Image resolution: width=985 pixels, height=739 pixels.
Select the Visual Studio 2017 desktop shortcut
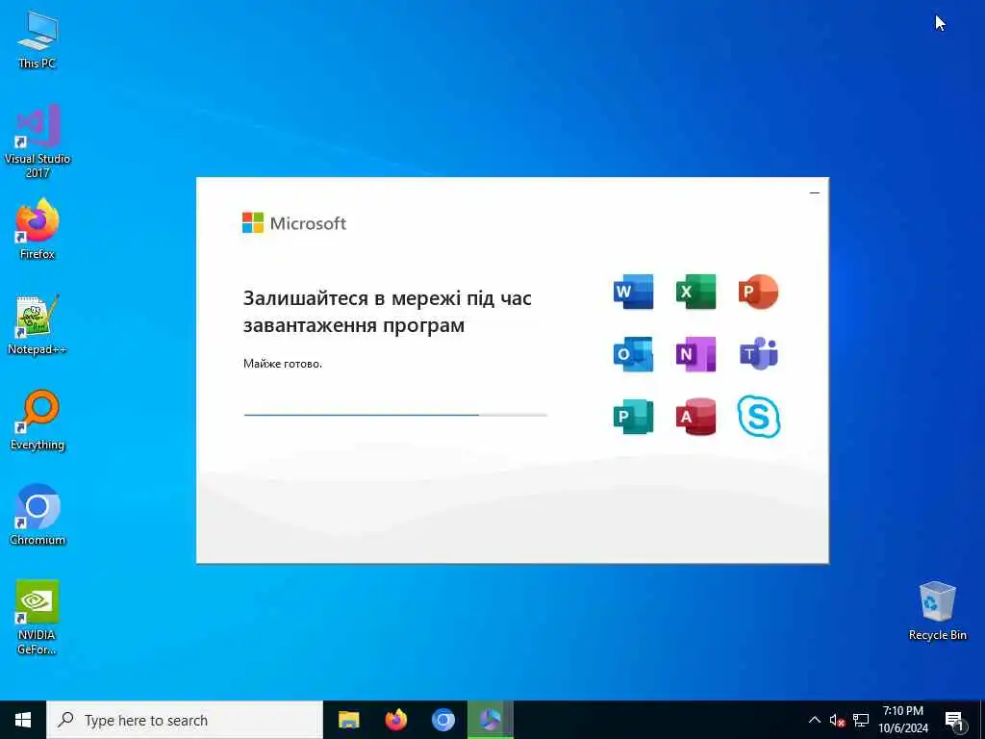(x=38, y=141)
